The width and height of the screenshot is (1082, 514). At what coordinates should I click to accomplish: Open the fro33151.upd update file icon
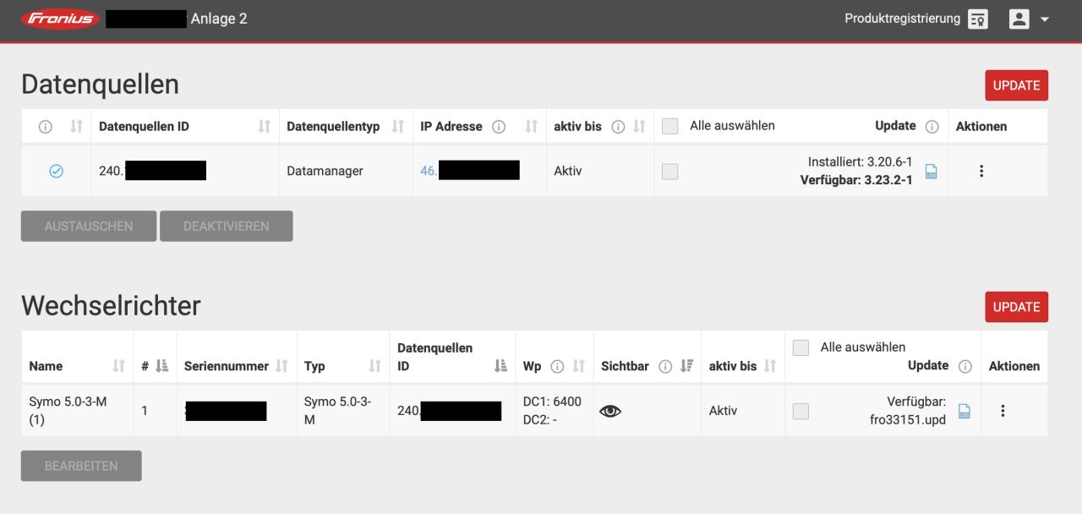pyautogui.click(x=965, y=412)
